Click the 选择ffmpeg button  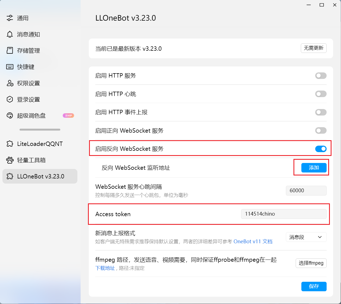point(311,263)
